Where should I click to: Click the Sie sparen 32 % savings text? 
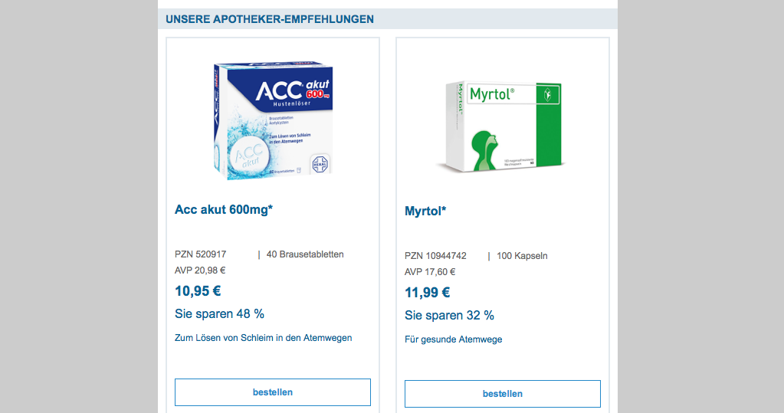(449, 315)
